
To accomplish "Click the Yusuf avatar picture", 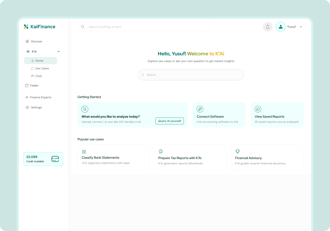I will (x=281, y=27).
